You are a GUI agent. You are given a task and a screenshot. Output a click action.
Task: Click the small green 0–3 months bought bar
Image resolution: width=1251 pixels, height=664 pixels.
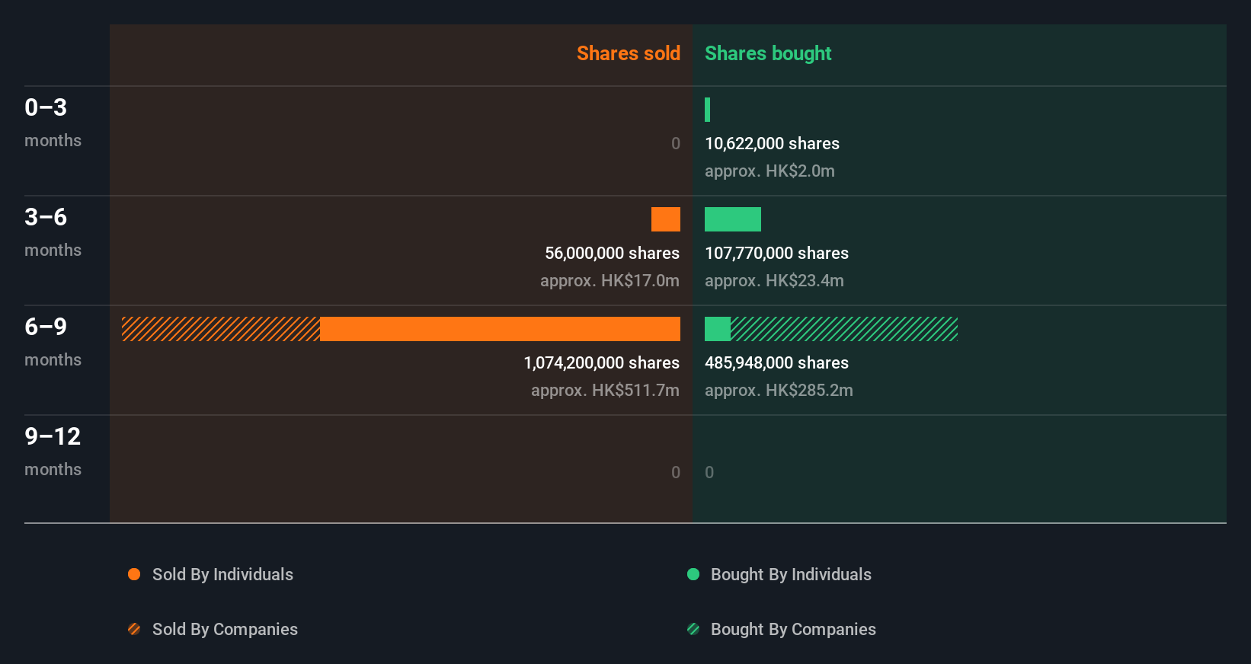coord(707,110)
